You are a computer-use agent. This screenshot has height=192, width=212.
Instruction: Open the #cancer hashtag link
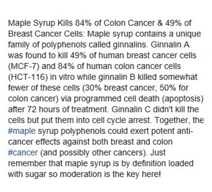coord(23,153)
